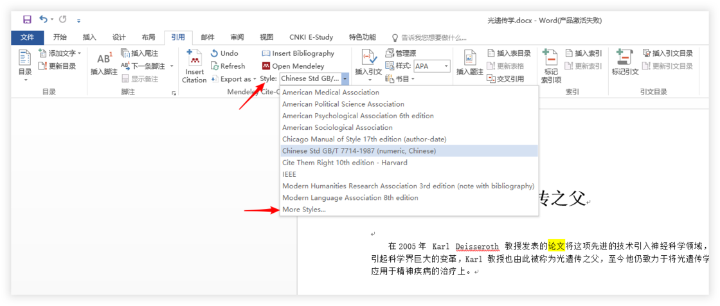Open the 文件 tab
720x306 pixels.
[x=28, y=37]
